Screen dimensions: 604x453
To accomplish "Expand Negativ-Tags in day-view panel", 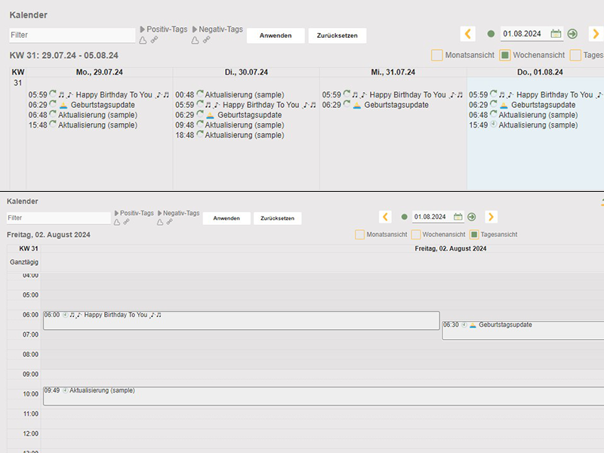I will [x=179, y=213].
